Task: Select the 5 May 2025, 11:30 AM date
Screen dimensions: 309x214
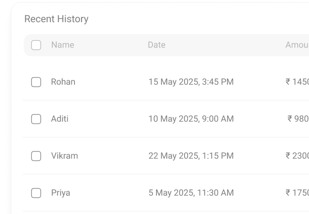Action: (x=191, y=193)
